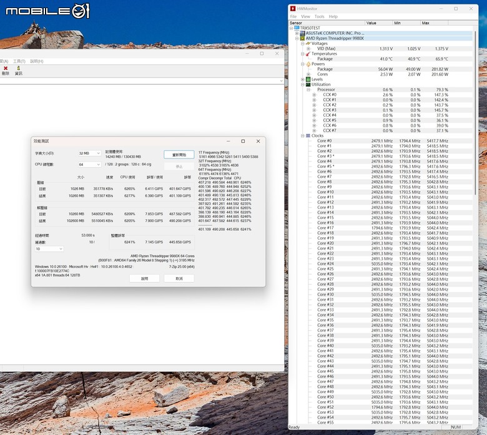Expand the ASUSTeK COMPUTER INC. node

pos(297,33)
